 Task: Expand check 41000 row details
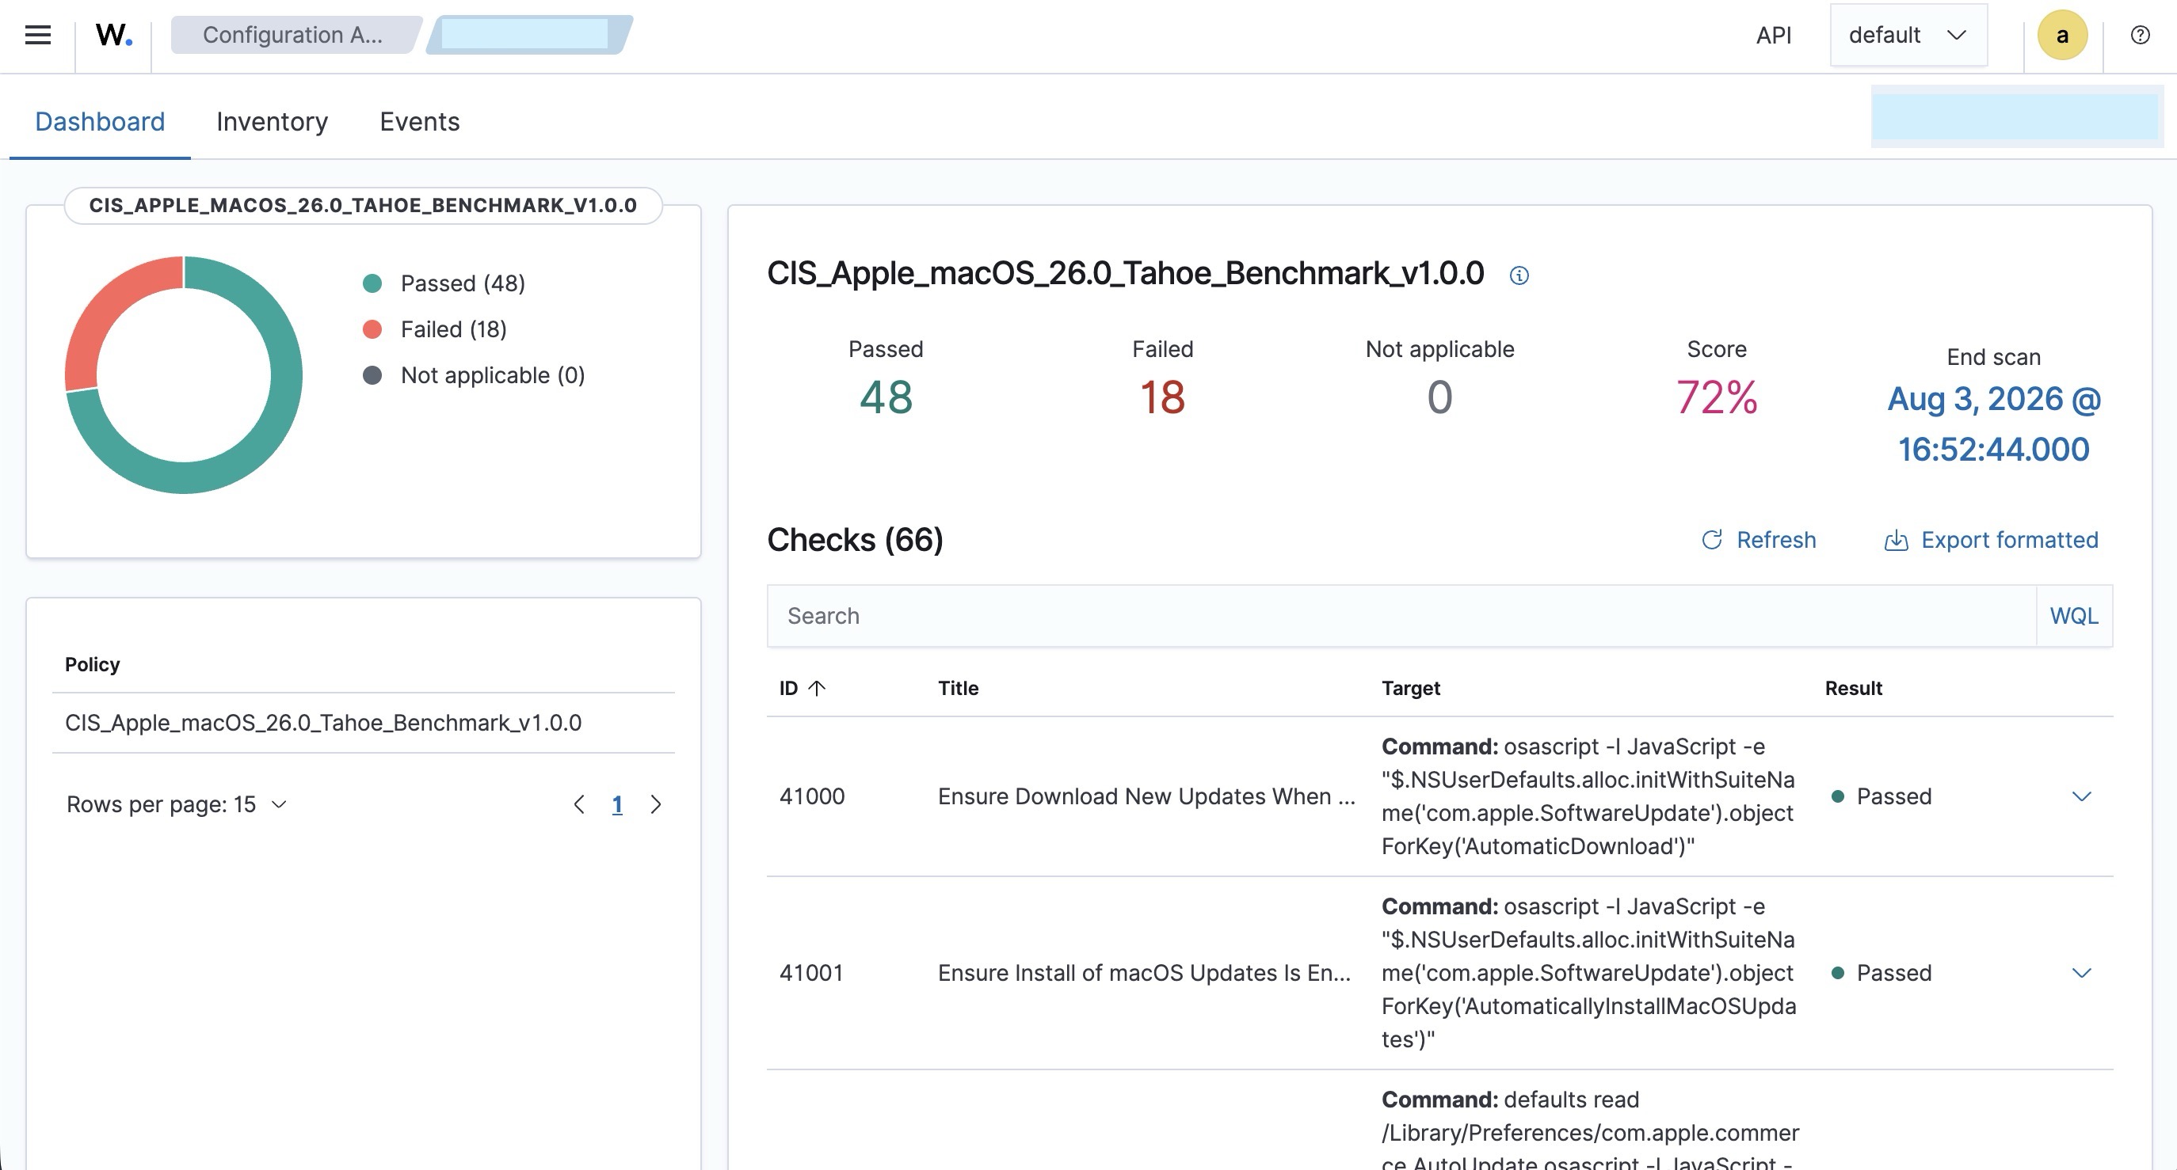(x=2081, y=796)
